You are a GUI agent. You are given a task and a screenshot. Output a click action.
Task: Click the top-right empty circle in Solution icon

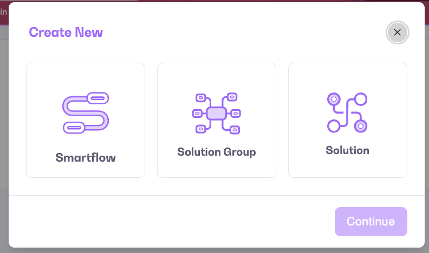pyautogui.click(x=361, y=99)
